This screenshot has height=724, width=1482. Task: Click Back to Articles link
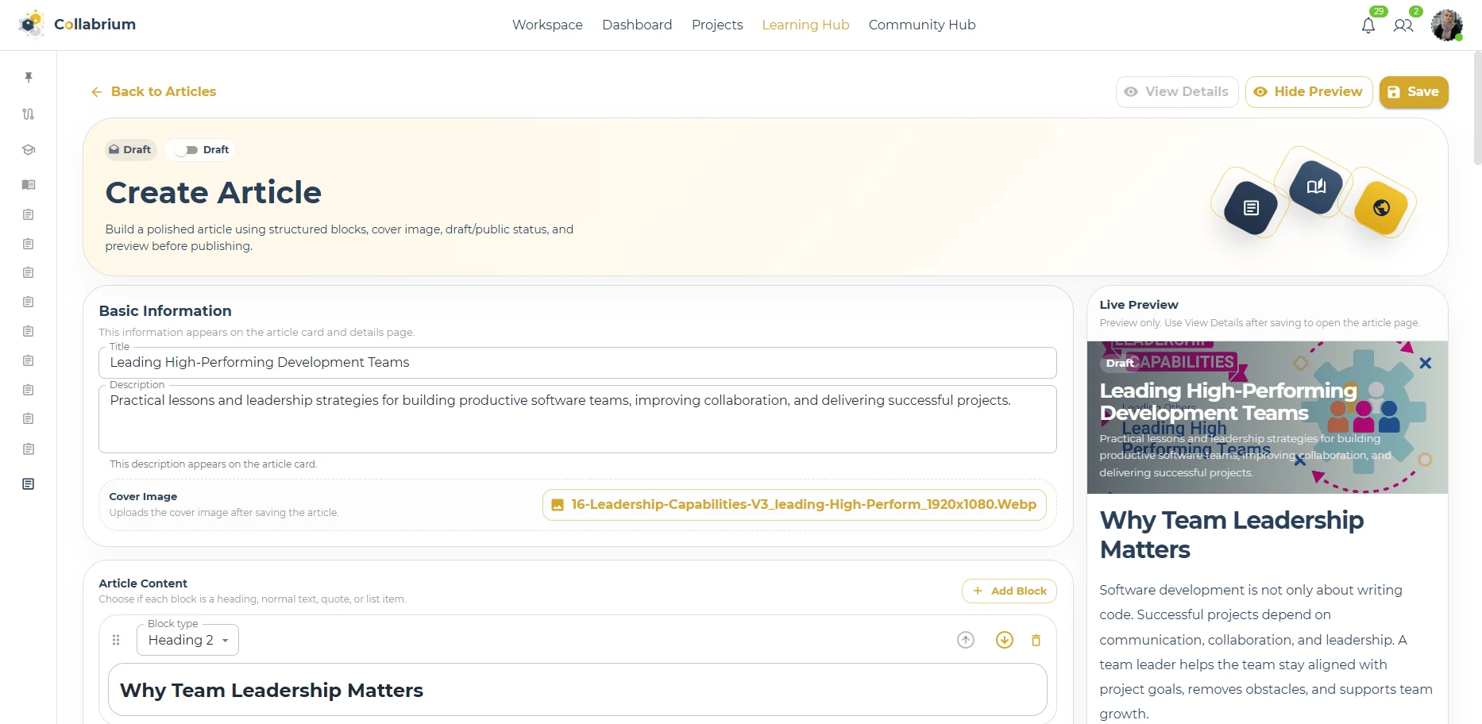(x=153, y=92)
